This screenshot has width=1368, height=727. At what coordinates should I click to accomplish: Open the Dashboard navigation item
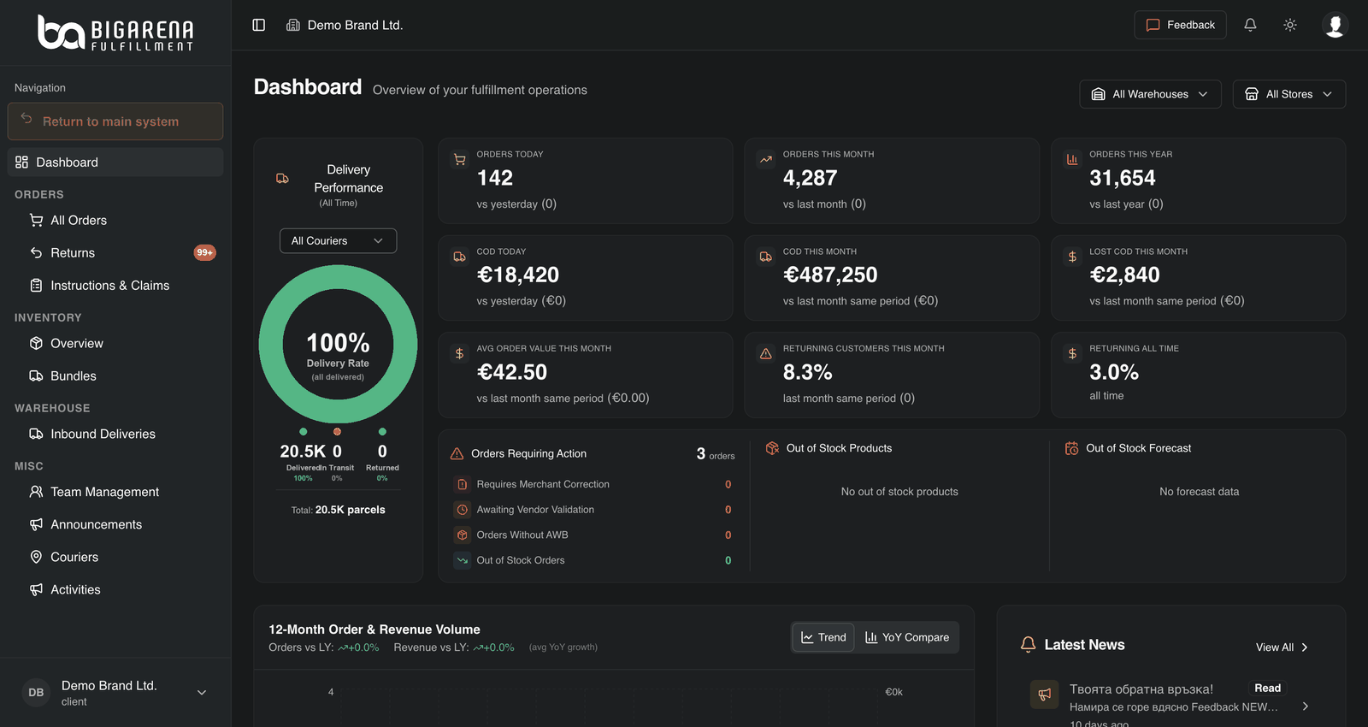(115, 163)
